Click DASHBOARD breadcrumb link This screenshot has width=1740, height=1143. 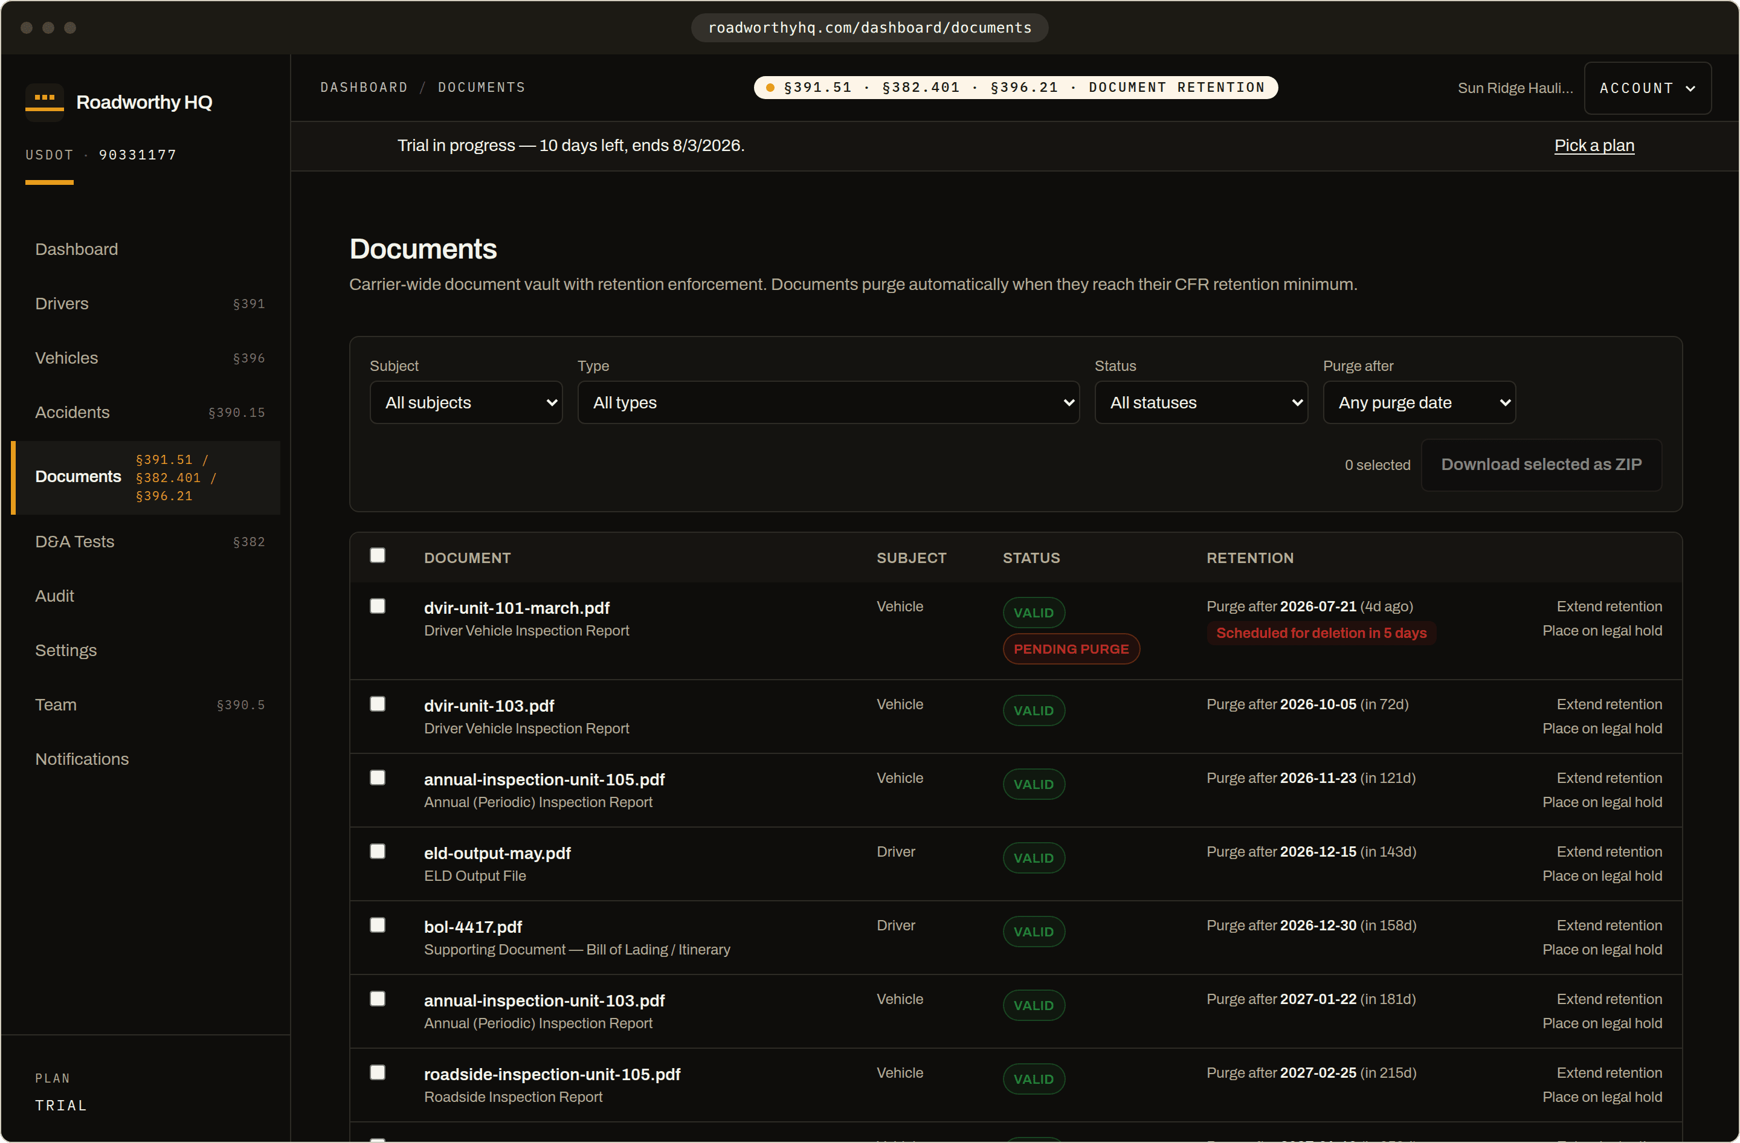click(x=364, y=88)
